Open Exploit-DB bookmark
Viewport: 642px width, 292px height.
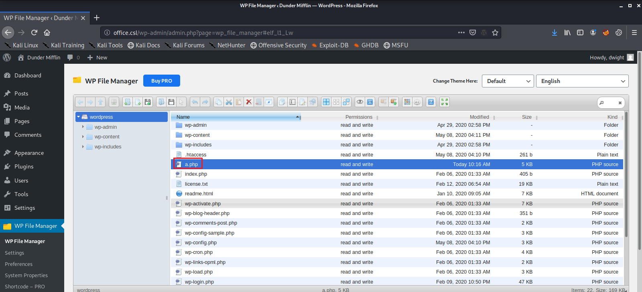[x=330, y=45]
